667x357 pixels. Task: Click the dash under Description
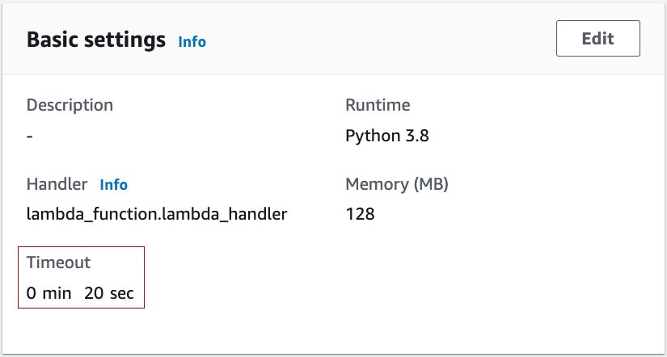tap(30, 136)
